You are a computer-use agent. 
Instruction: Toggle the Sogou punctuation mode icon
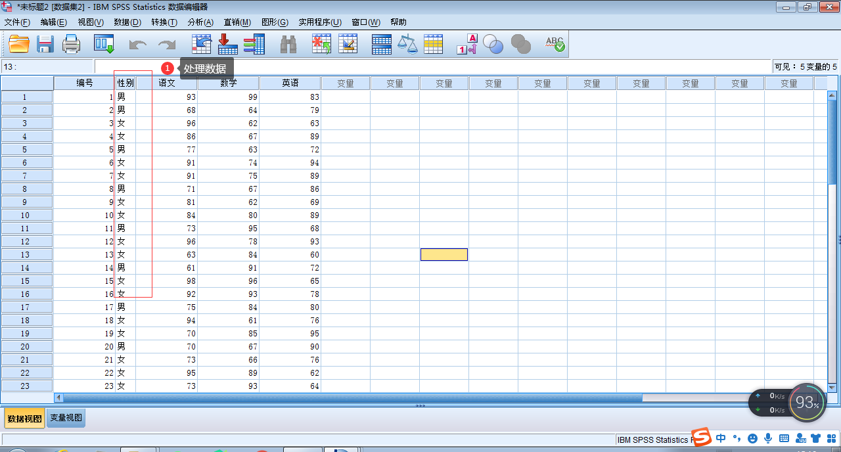point(737,438)
